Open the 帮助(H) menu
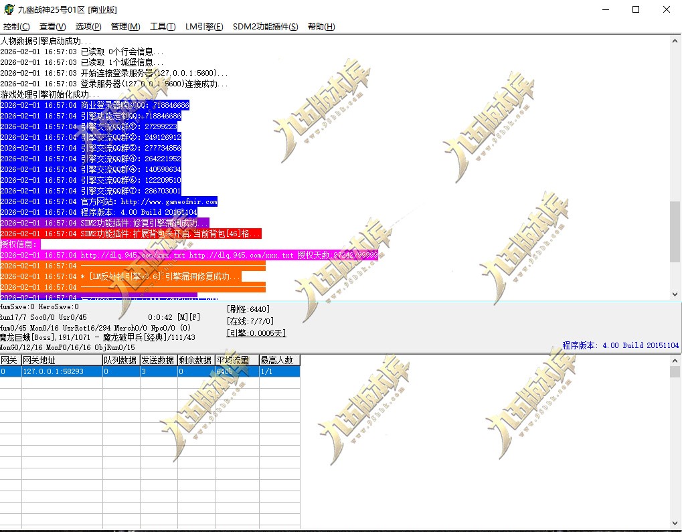 [x=321, y=27]
